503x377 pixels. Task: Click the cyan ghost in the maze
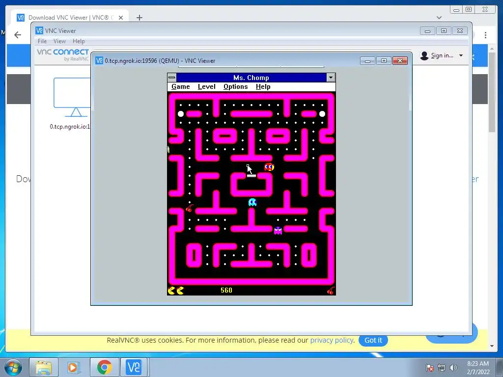pos(252,202)
